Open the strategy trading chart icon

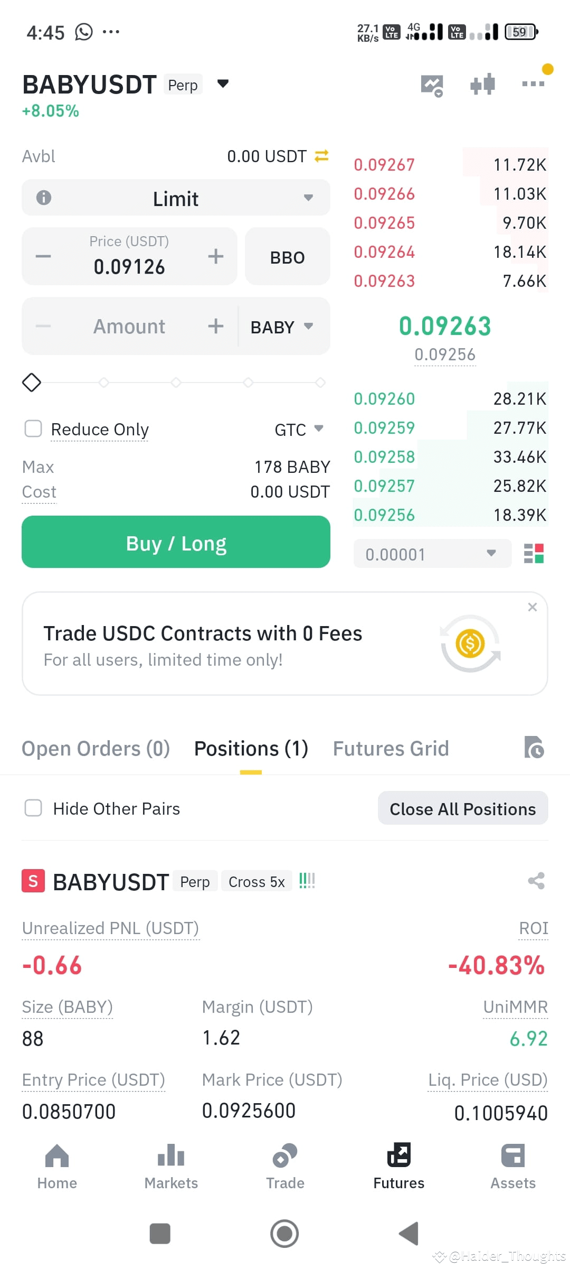[x=432, y=85]
